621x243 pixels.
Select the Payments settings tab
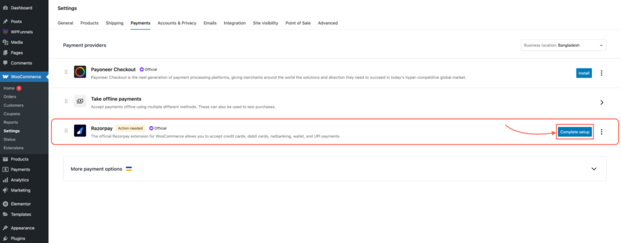tap(141, 23)
